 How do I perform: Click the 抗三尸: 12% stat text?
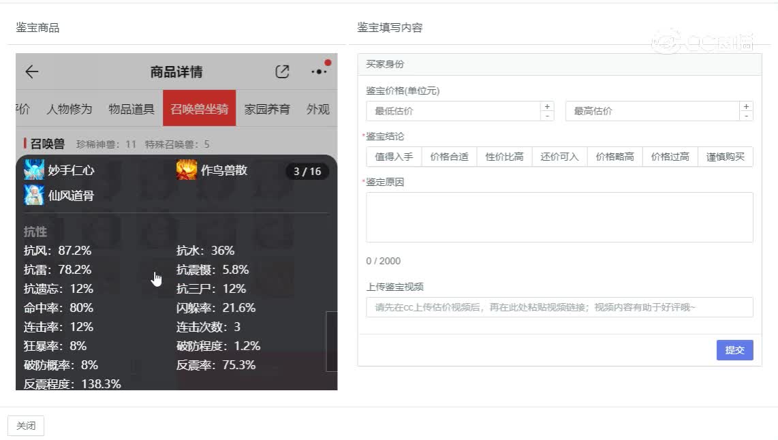point(211,289)
